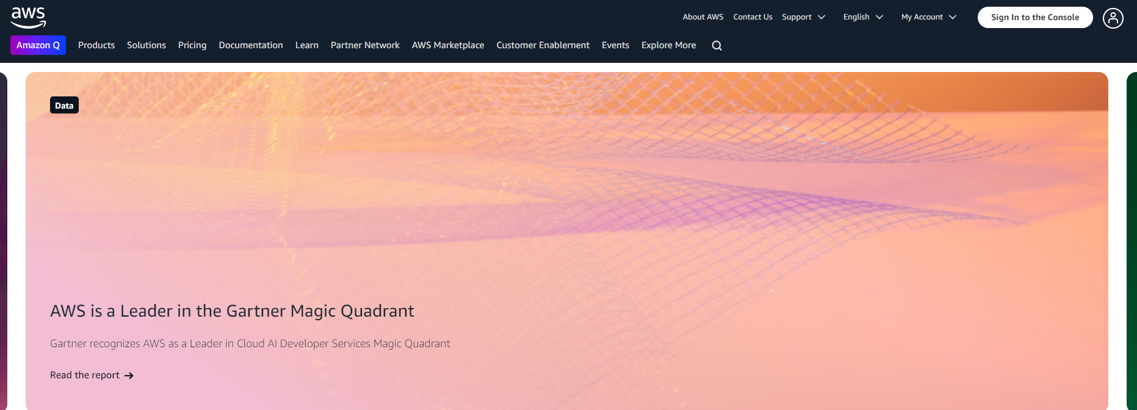Open the search magnifier icon
This screenshot has width=1137, height=410.
point(716,46)
